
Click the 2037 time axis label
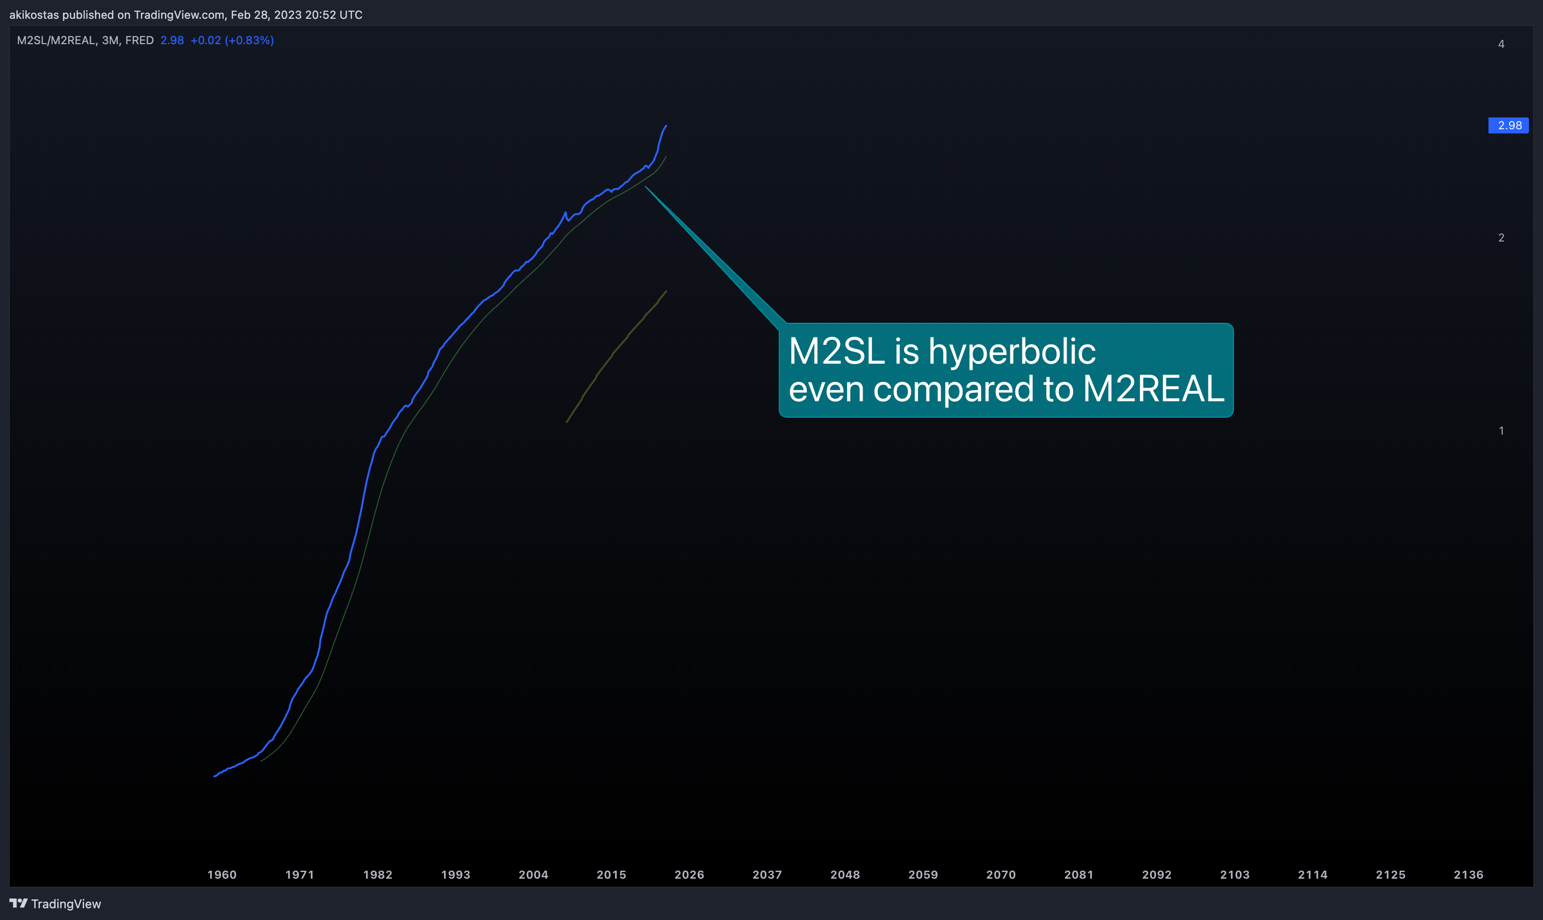click(x=767, y=875)
